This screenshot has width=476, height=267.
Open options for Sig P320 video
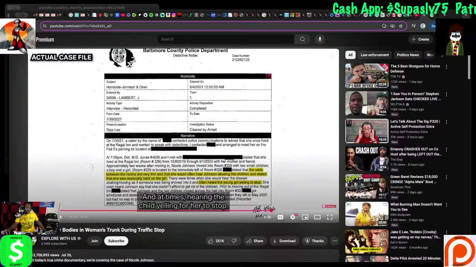446,122
